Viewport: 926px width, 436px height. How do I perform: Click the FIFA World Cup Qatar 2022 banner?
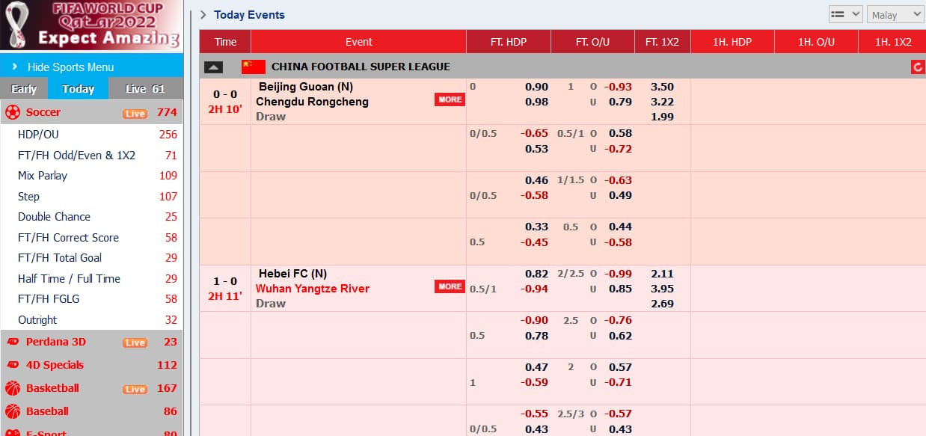pos(91,25)
